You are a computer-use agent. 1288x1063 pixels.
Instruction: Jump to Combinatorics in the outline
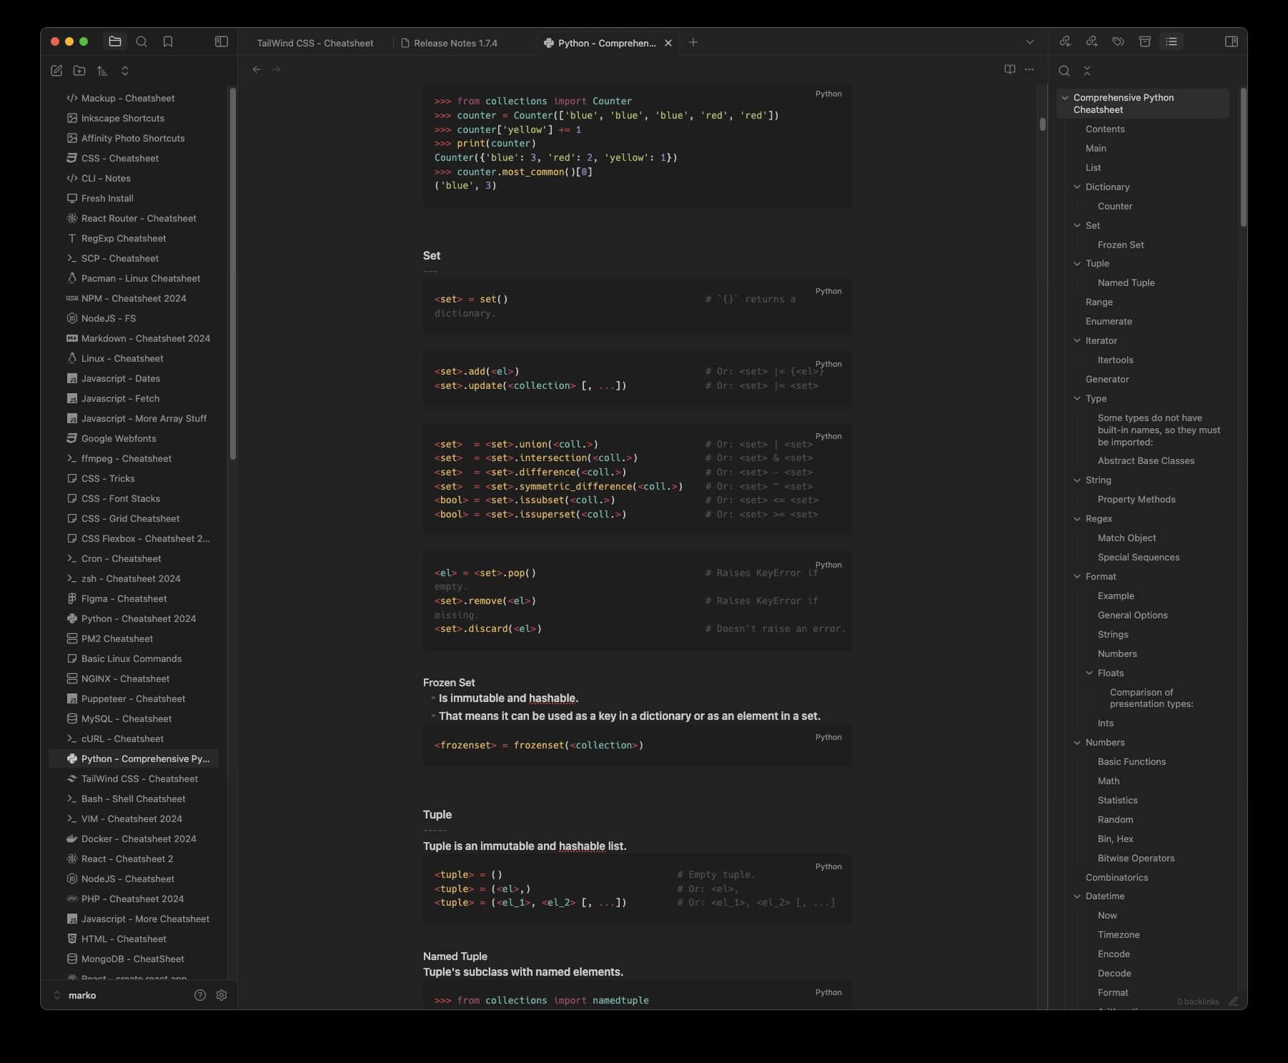tap(1116, 877)
